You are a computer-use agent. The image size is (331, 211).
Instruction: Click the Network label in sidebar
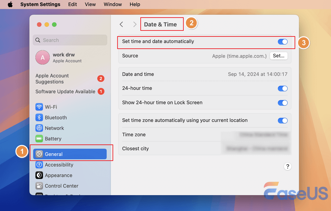click(54, 128)
